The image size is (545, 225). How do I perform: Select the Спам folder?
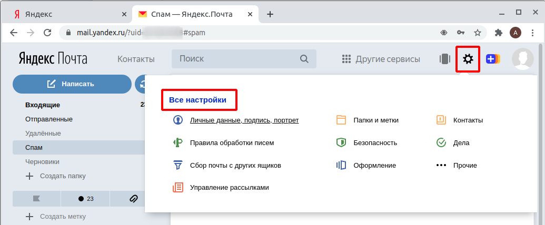(78, 148)
